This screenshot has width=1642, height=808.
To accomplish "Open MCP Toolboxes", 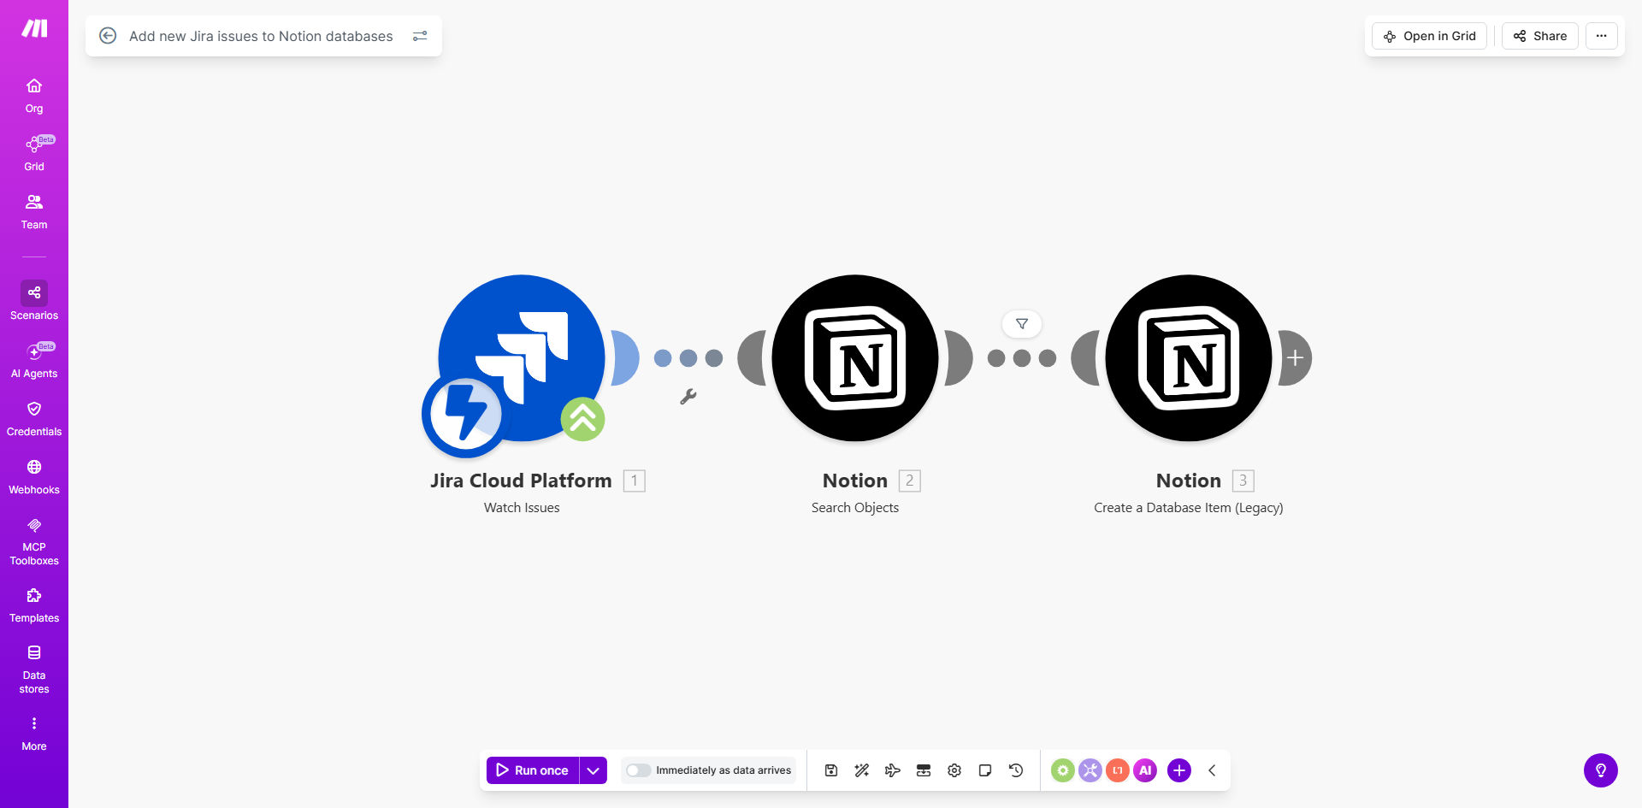I will 34,542.
